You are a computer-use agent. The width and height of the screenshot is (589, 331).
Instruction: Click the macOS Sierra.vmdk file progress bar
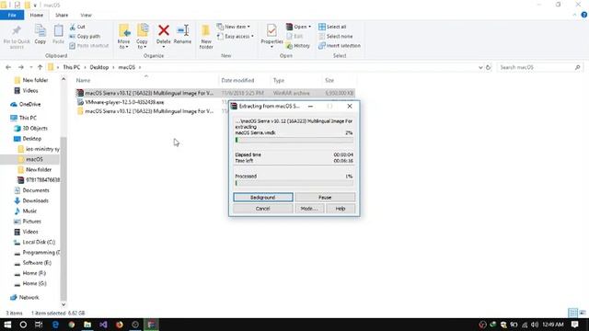[294, 140]
